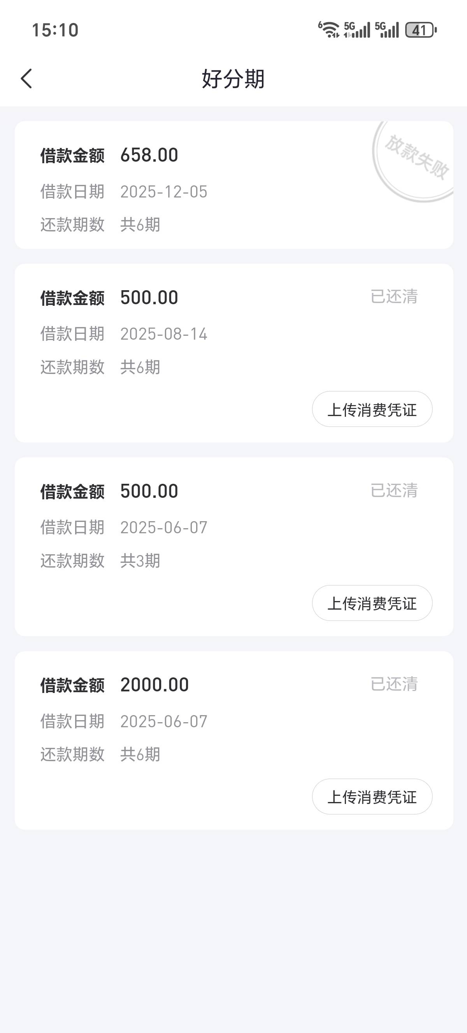The width and height of the screenshot is (467, 1033).
Task: Tap the back arrow icon
Action: point(26,78)
